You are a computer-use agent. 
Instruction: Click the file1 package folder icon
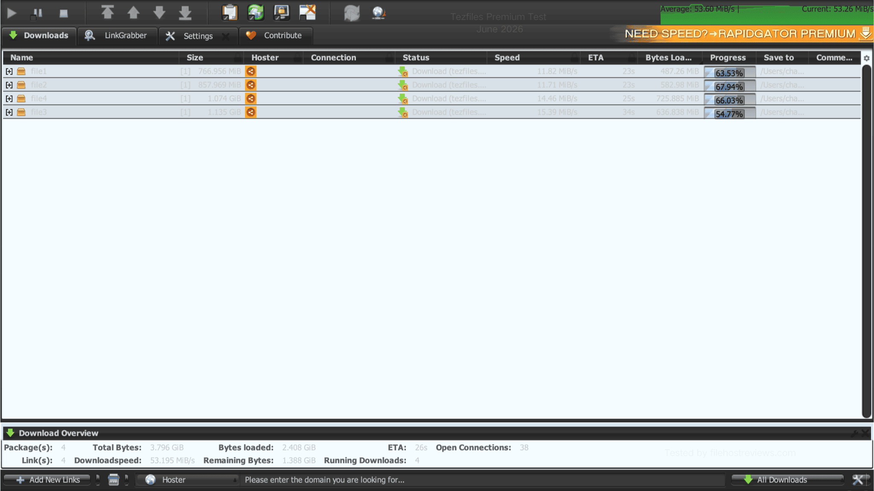pos(21,71)
